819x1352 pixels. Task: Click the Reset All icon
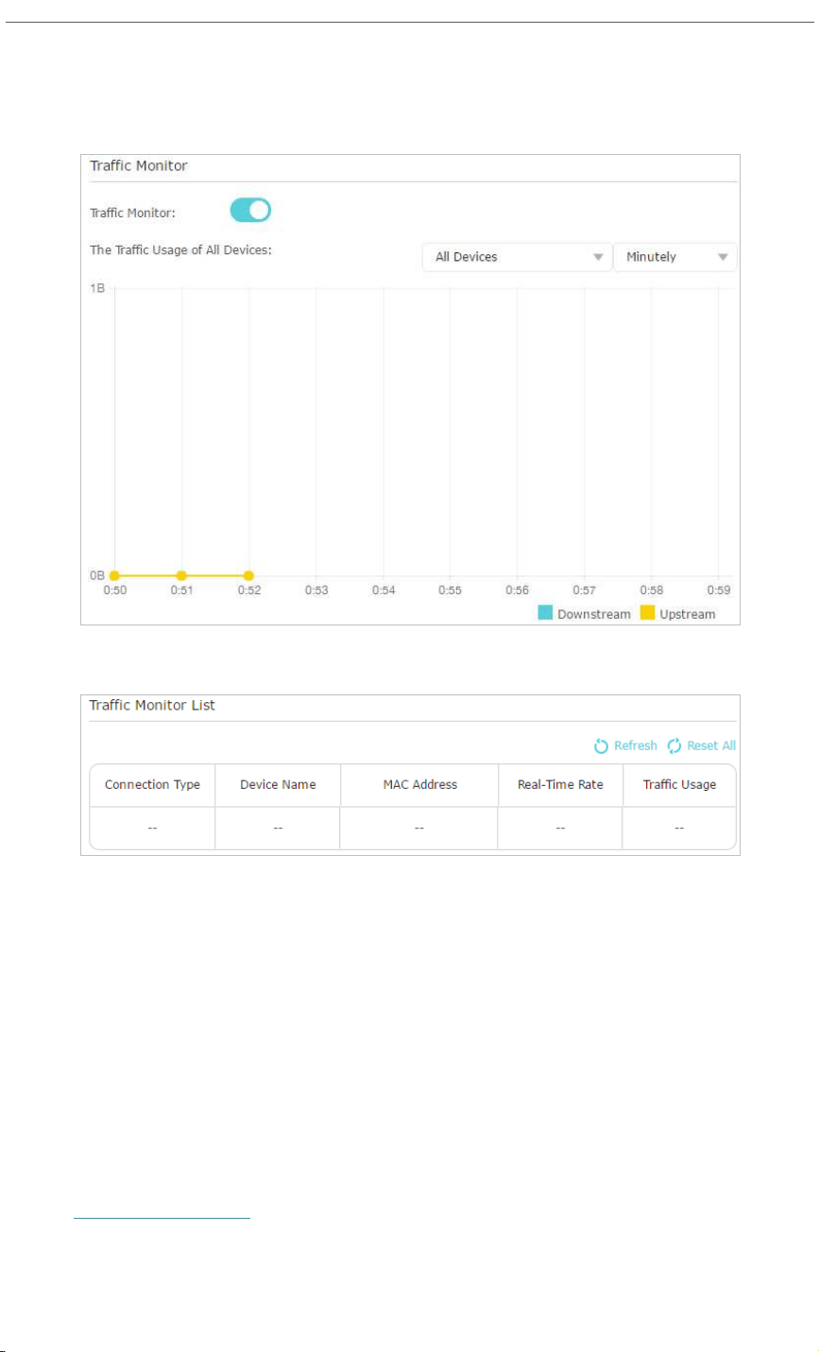click(x=674, y=746)
